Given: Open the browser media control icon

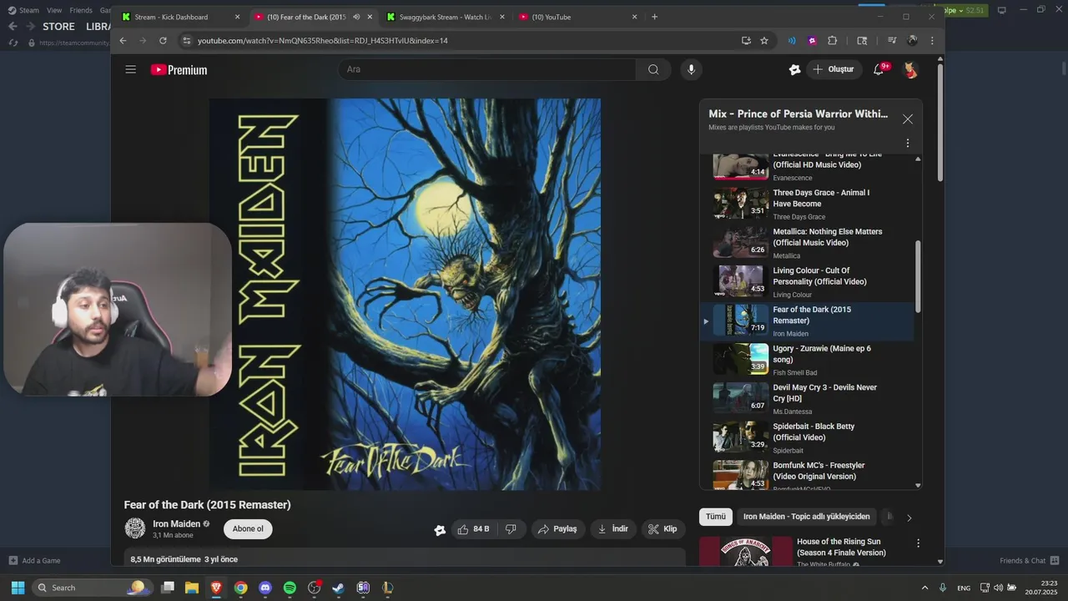Looking at the screenshot, I should [x=892, y=40].
